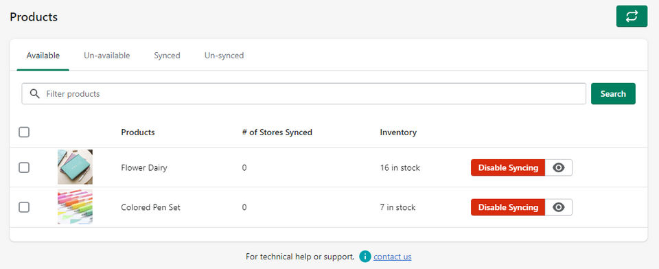This screenshot has width=659, height=269.
Task: Click the 16 in stock value
Action: [x=400, y=167]
